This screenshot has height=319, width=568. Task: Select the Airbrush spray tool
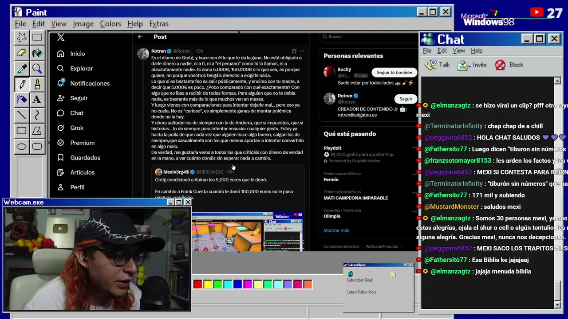[21, 100]
